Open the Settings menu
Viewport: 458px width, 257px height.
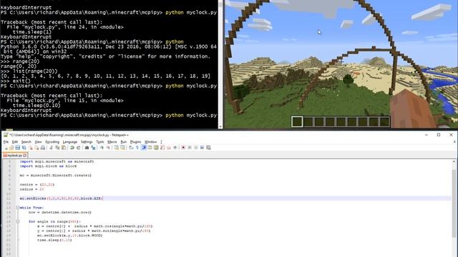(x=87, y=142)
